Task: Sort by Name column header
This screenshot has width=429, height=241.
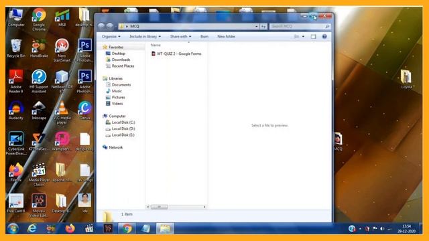Action: coord(156,45)
